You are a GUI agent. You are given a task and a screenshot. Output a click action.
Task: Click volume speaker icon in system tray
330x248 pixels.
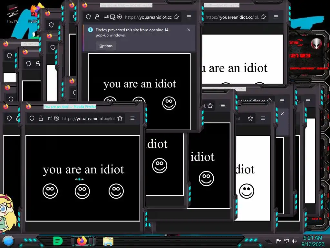pyautogui.click(x=294, y=241)
